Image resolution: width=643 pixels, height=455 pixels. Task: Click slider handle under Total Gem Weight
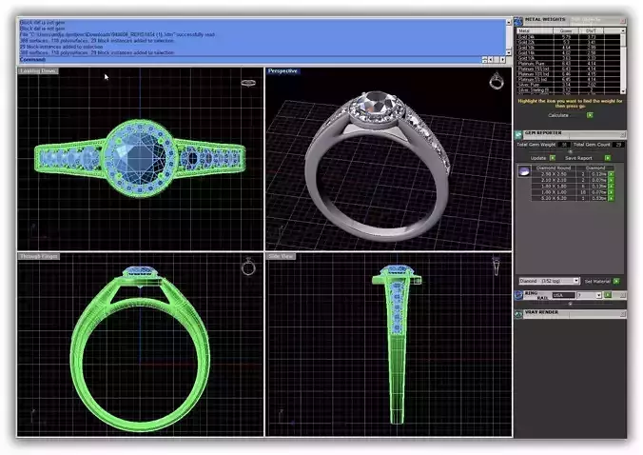pos(570,151)
